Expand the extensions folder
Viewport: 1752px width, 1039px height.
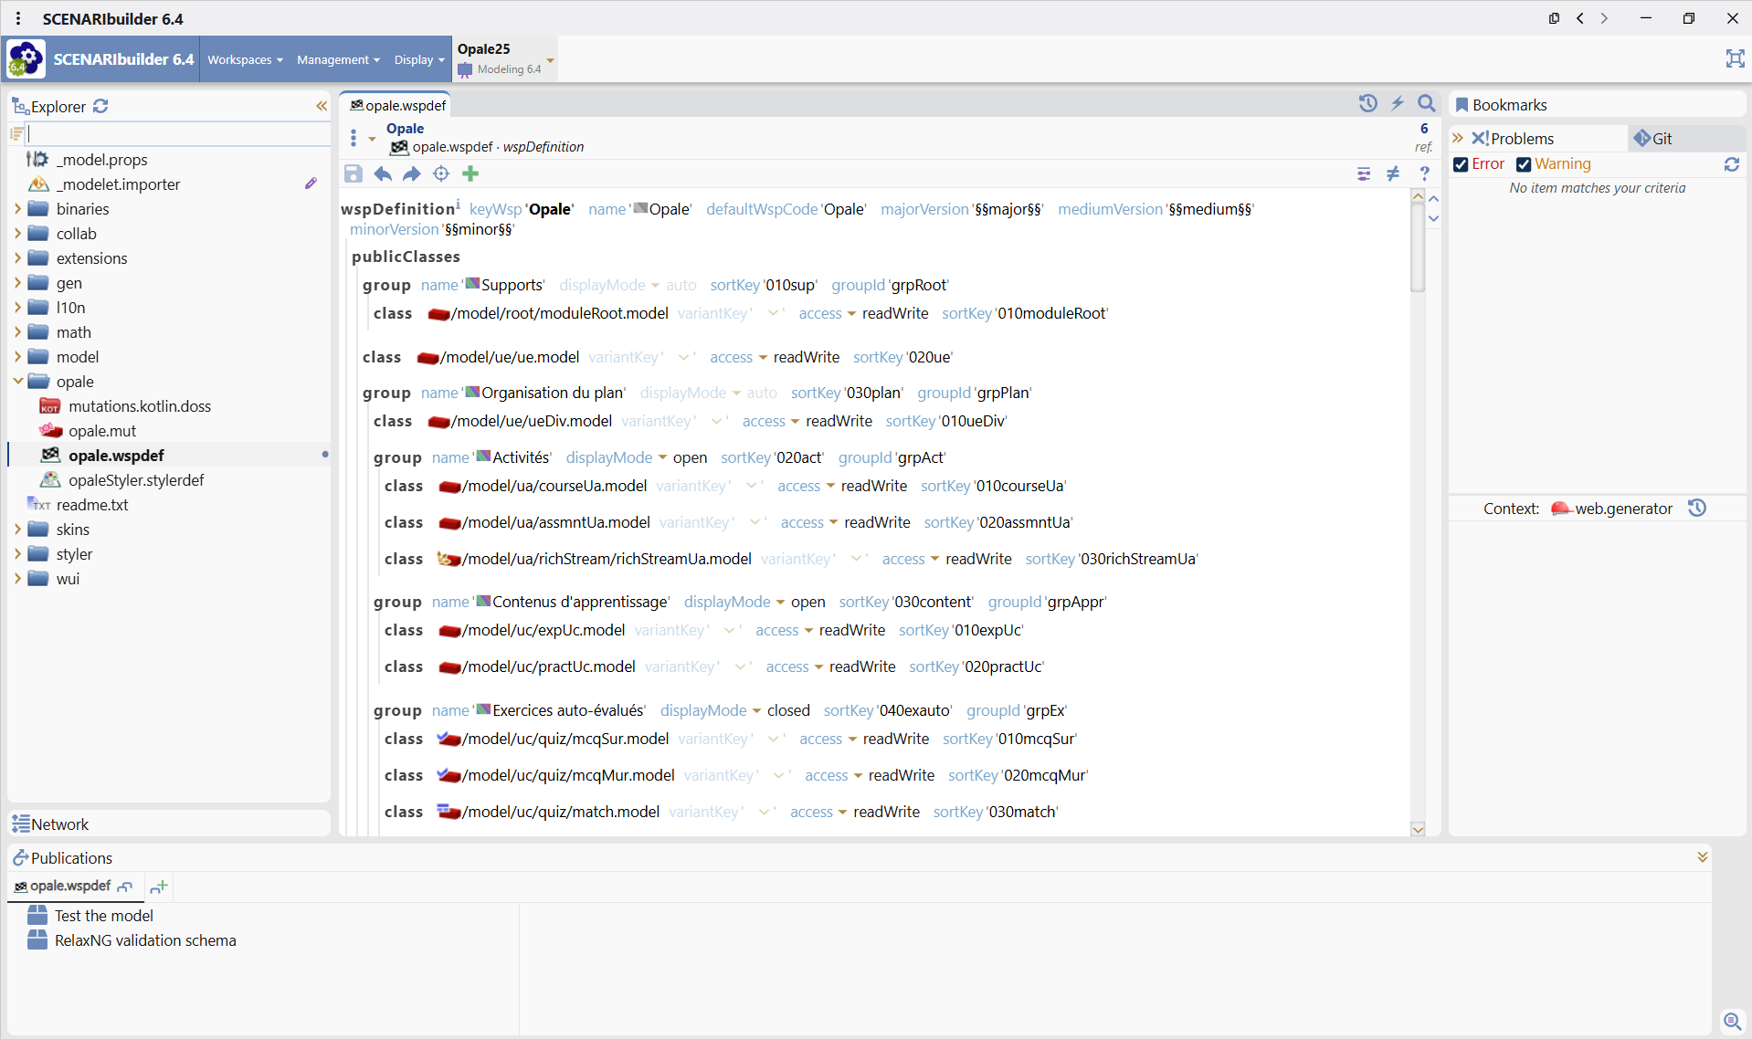point(17,257)
